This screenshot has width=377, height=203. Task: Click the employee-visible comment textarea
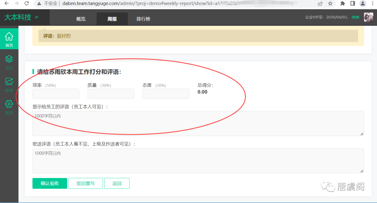pos(198,123)
